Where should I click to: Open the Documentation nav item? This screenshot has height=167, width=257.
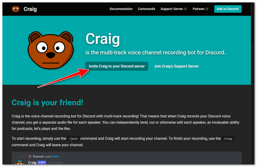[121, 9]
